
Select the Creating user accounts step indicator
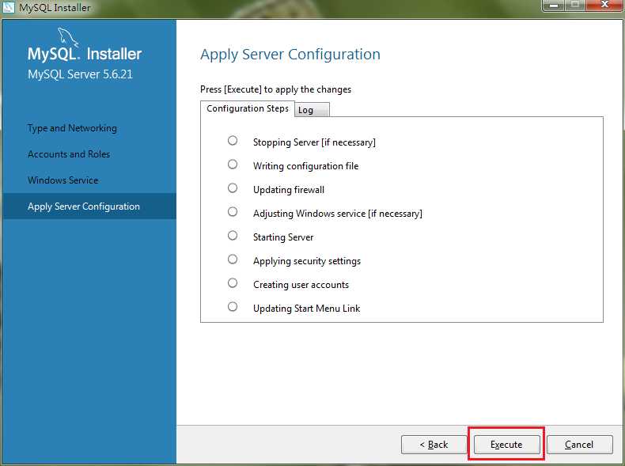(x=233, y=282)
